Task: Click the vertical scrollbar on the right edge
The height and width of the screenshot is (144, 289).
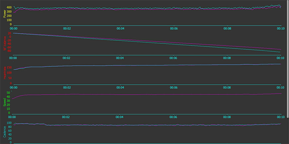Action: coord(288,59)
